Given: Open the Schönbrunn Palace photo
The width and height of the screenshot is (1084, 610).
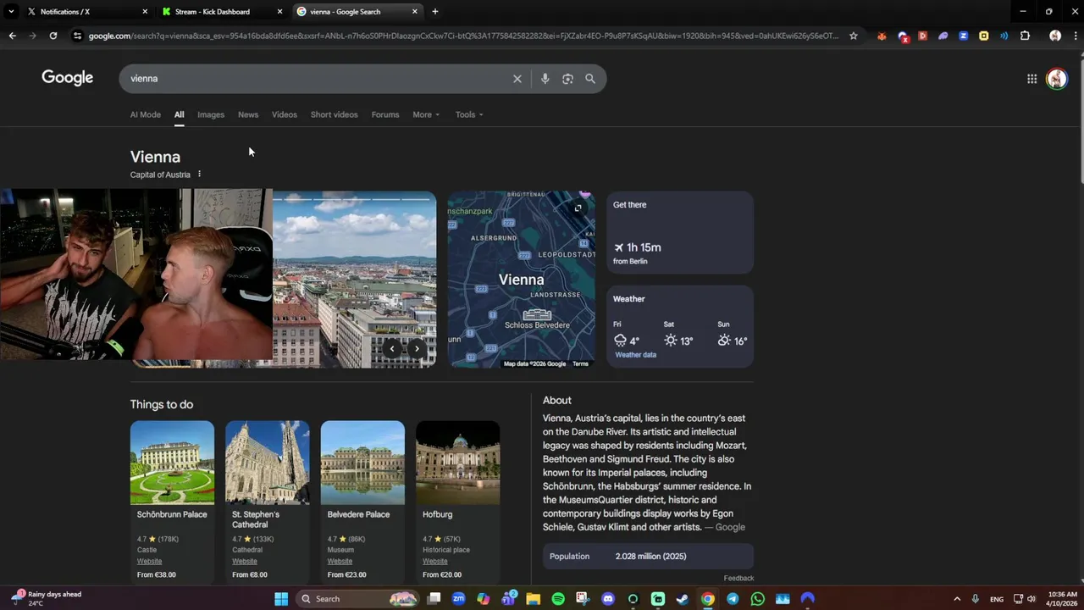Looking at the screenshot, I should 172,463.
